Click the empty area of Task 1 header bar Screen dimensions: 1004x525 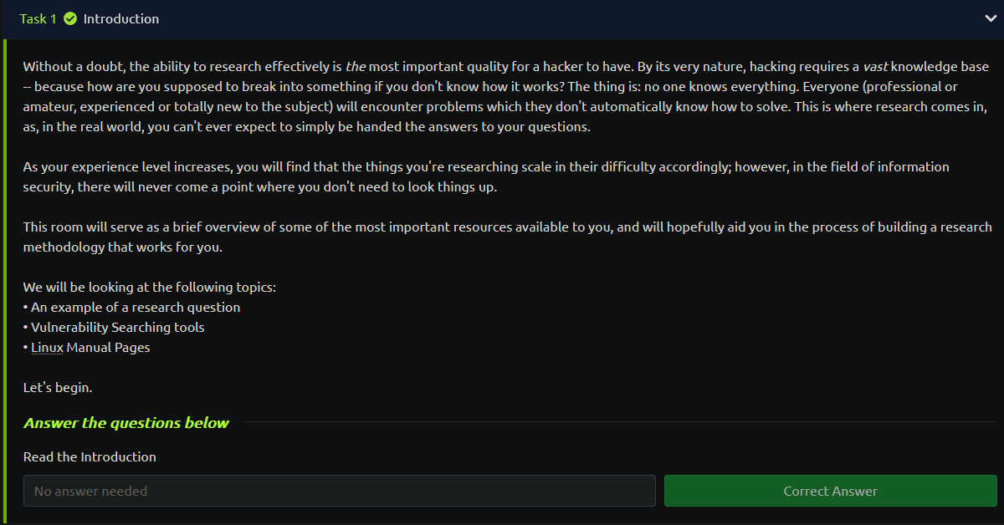point(569,18)
